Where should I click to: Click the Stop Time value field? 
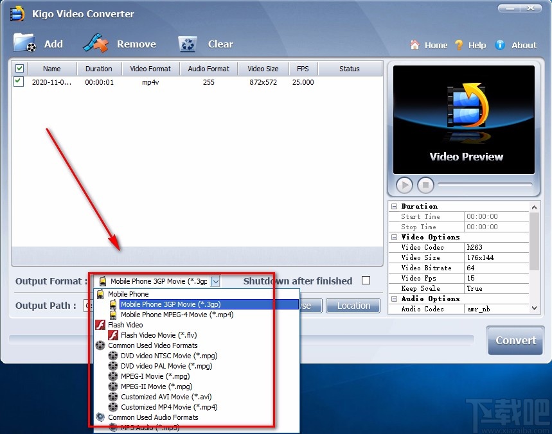[x=496, y=227]
